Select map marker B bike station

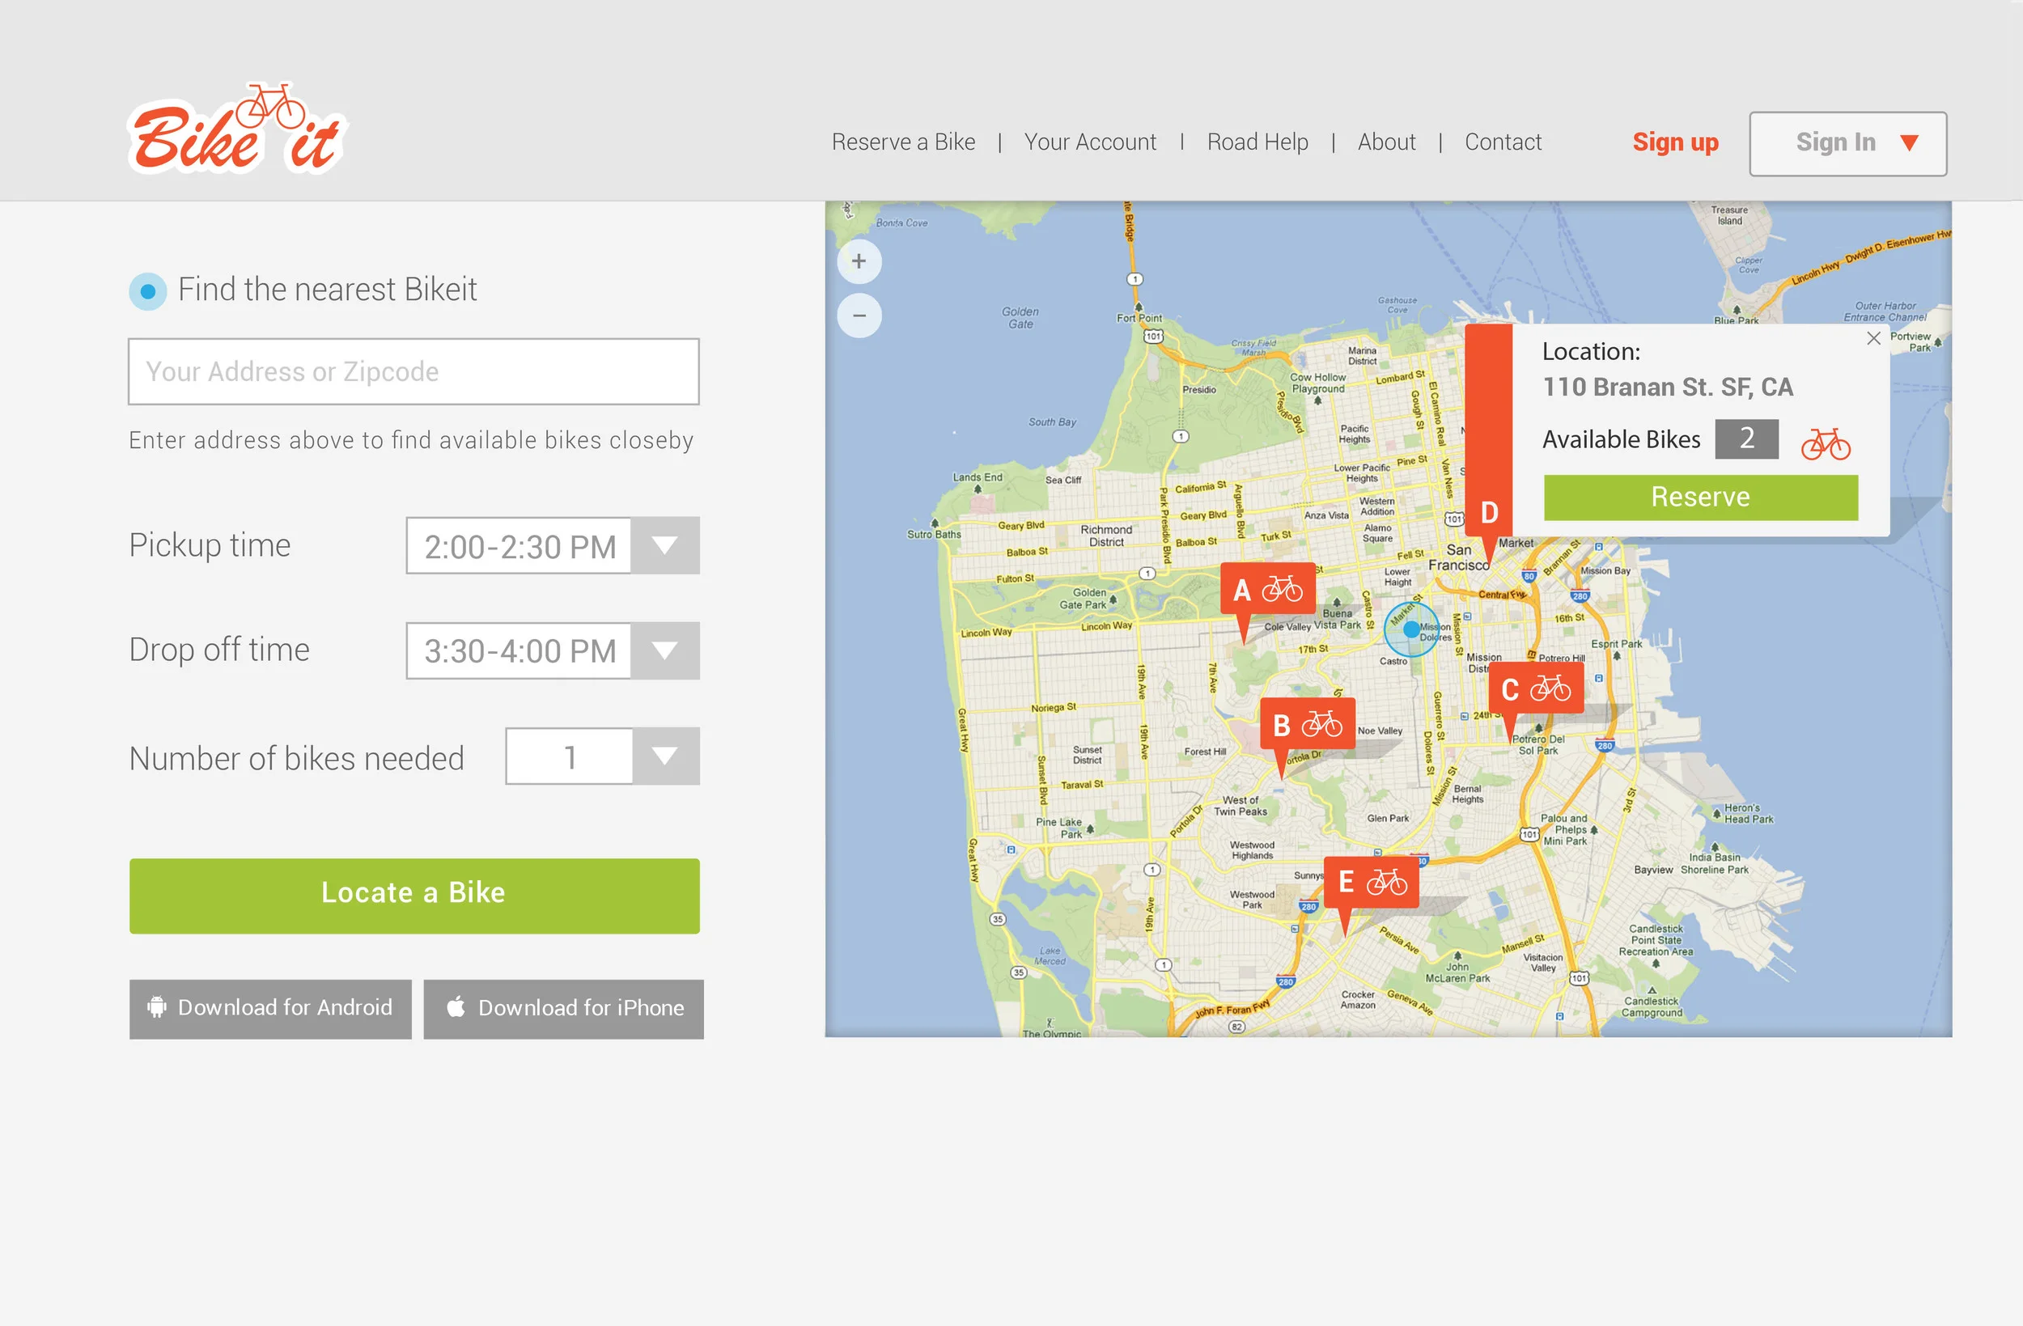click(x=1308, y=725)
